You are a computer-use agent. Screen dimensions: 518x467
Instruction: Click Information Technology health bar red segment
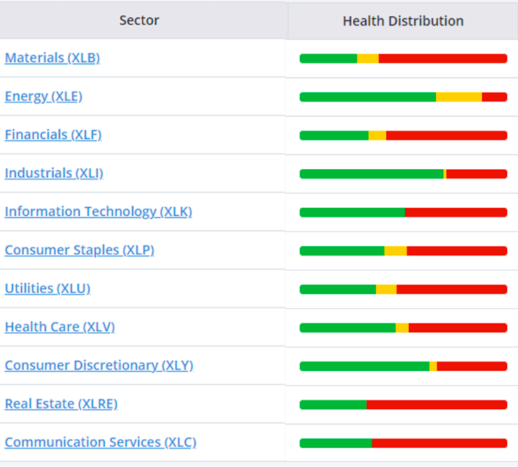[456, 212]
